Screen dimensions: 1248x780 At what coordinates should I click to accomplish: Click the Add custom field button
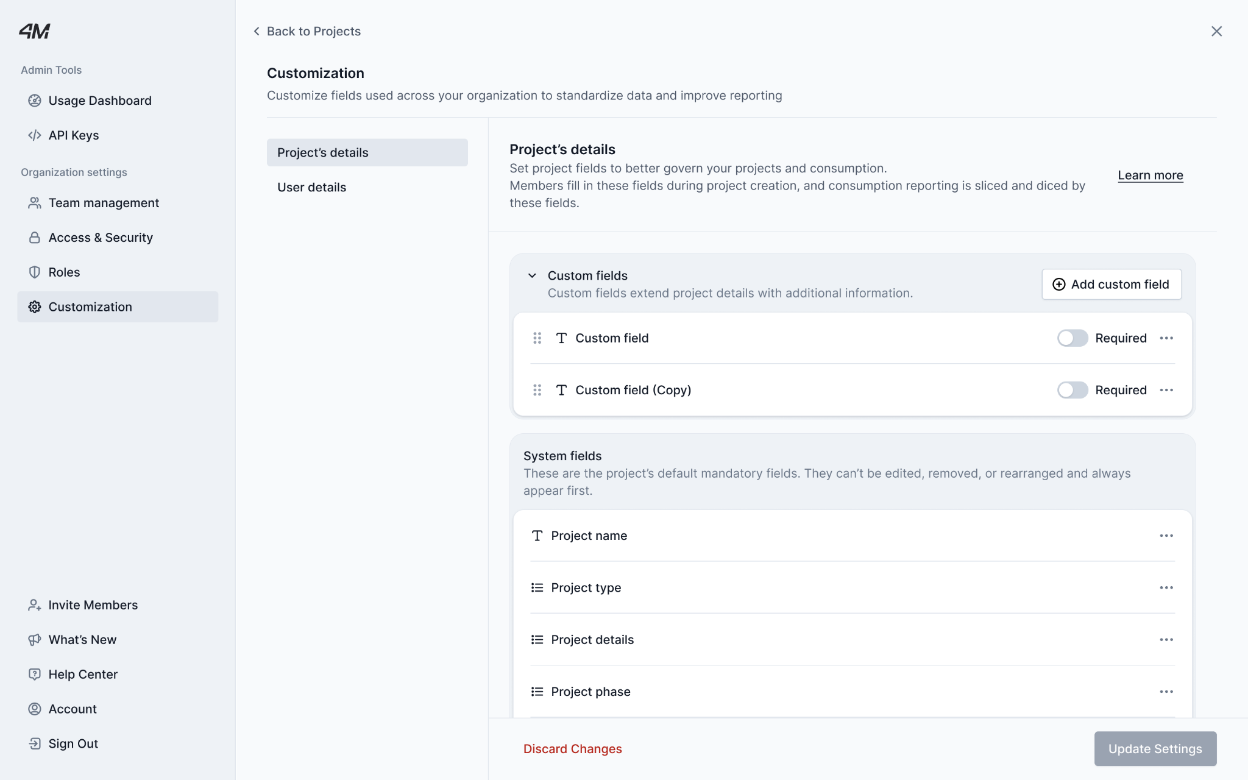(x=1111, y=285)
